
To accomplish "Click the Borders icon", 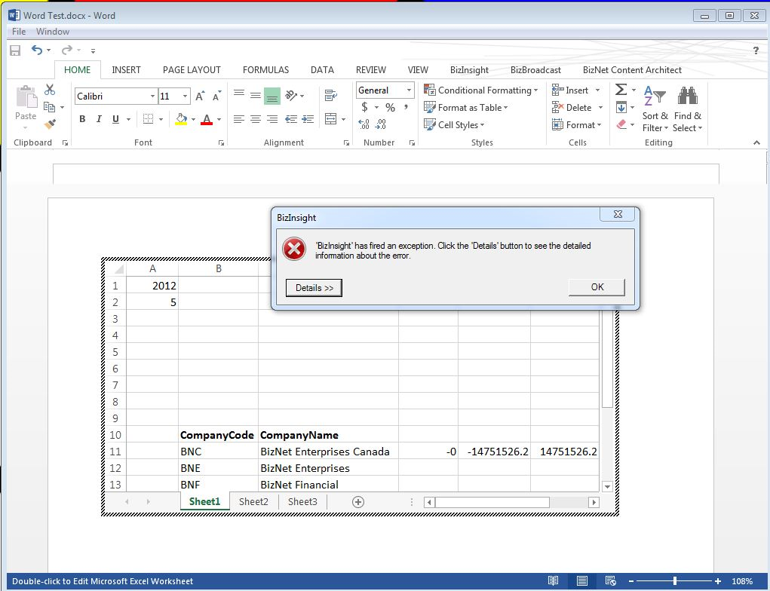I will coord(148,119).
